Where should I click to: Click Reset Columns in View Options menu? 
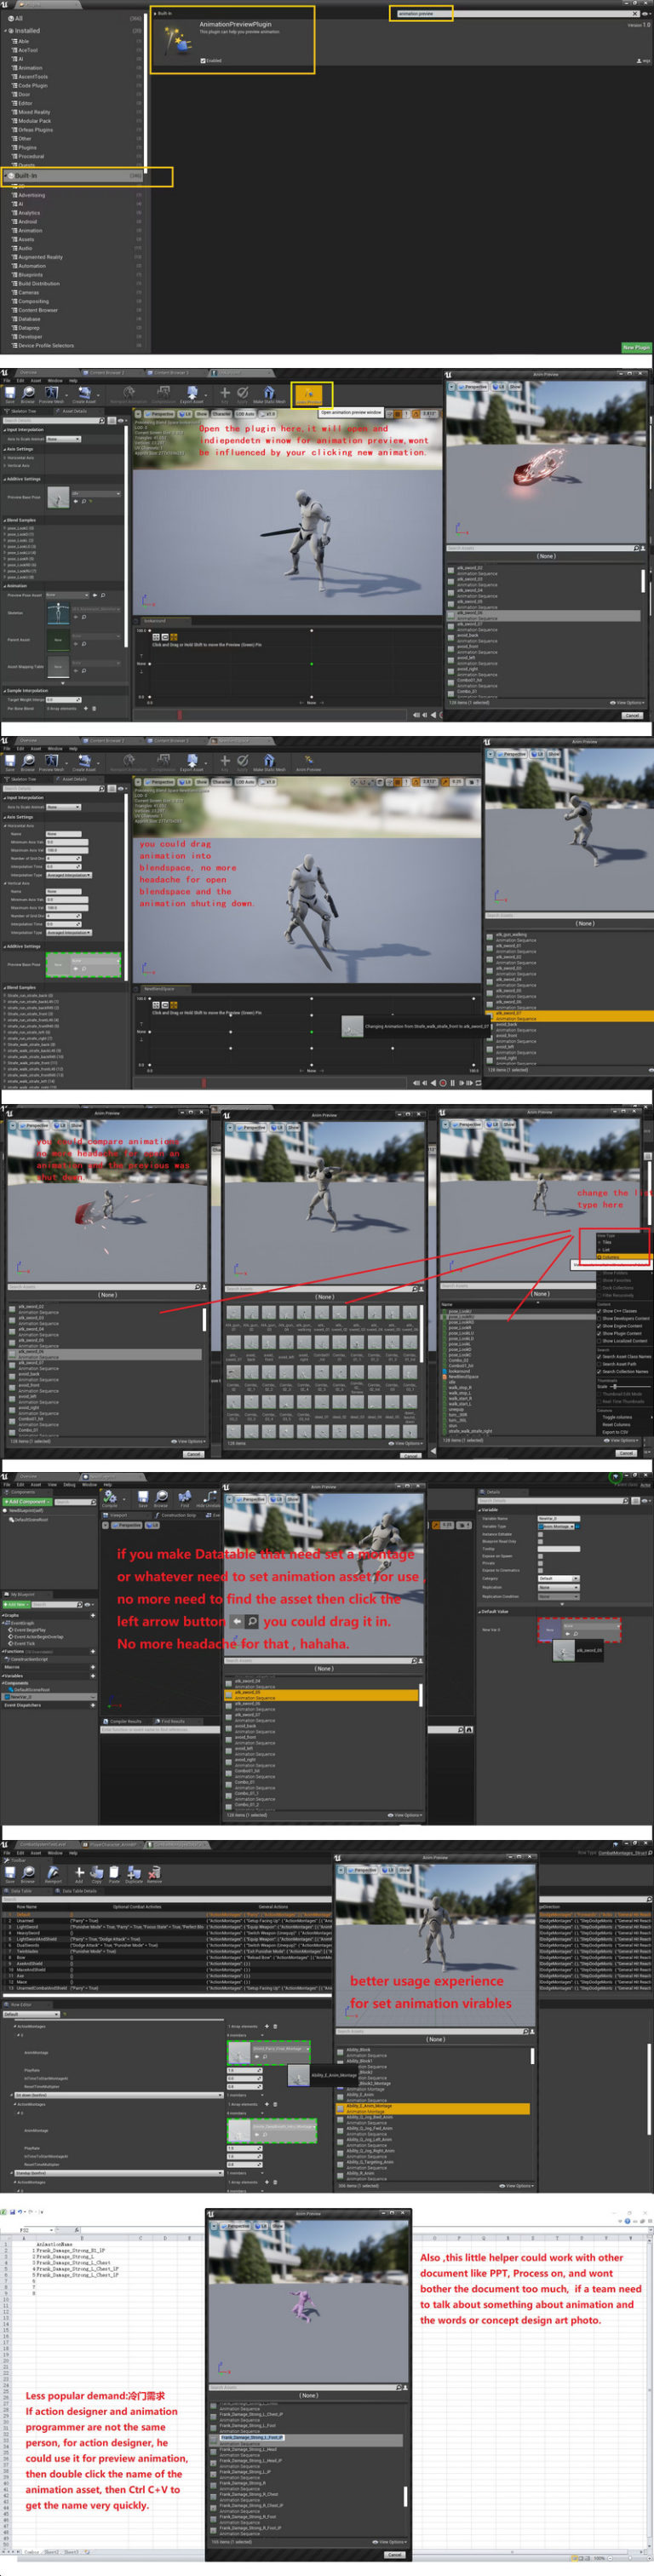click(617, 1425)
